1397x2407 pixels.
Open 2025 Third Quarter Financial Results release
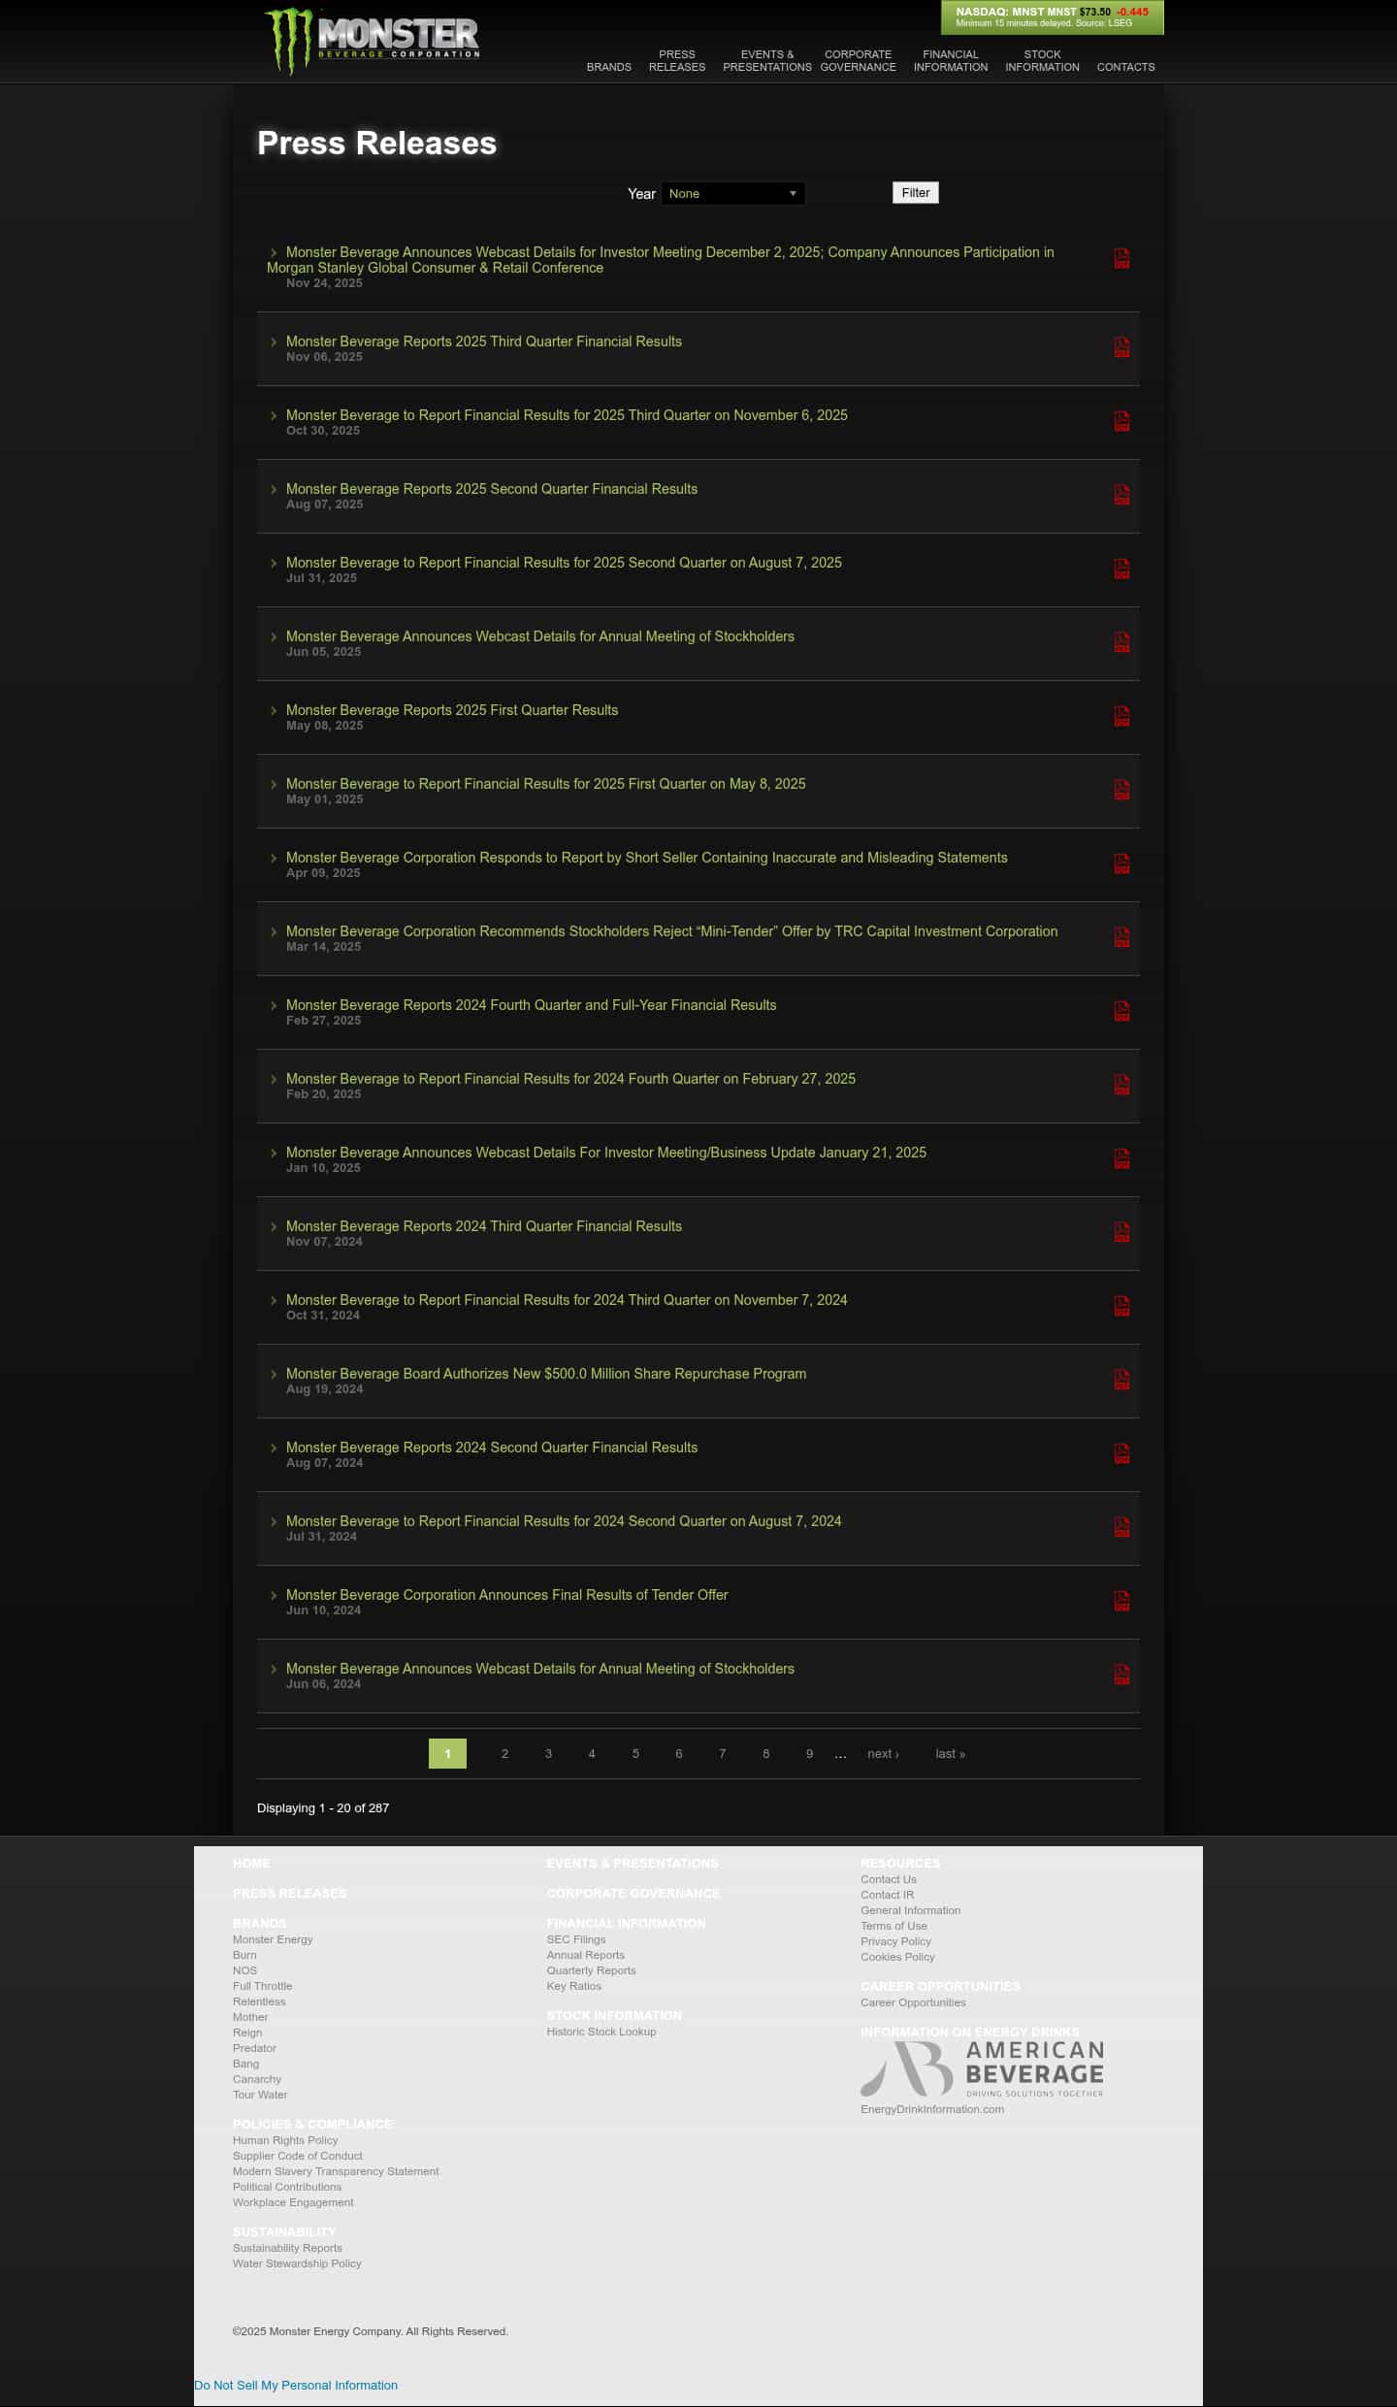(x=483, y=342)
